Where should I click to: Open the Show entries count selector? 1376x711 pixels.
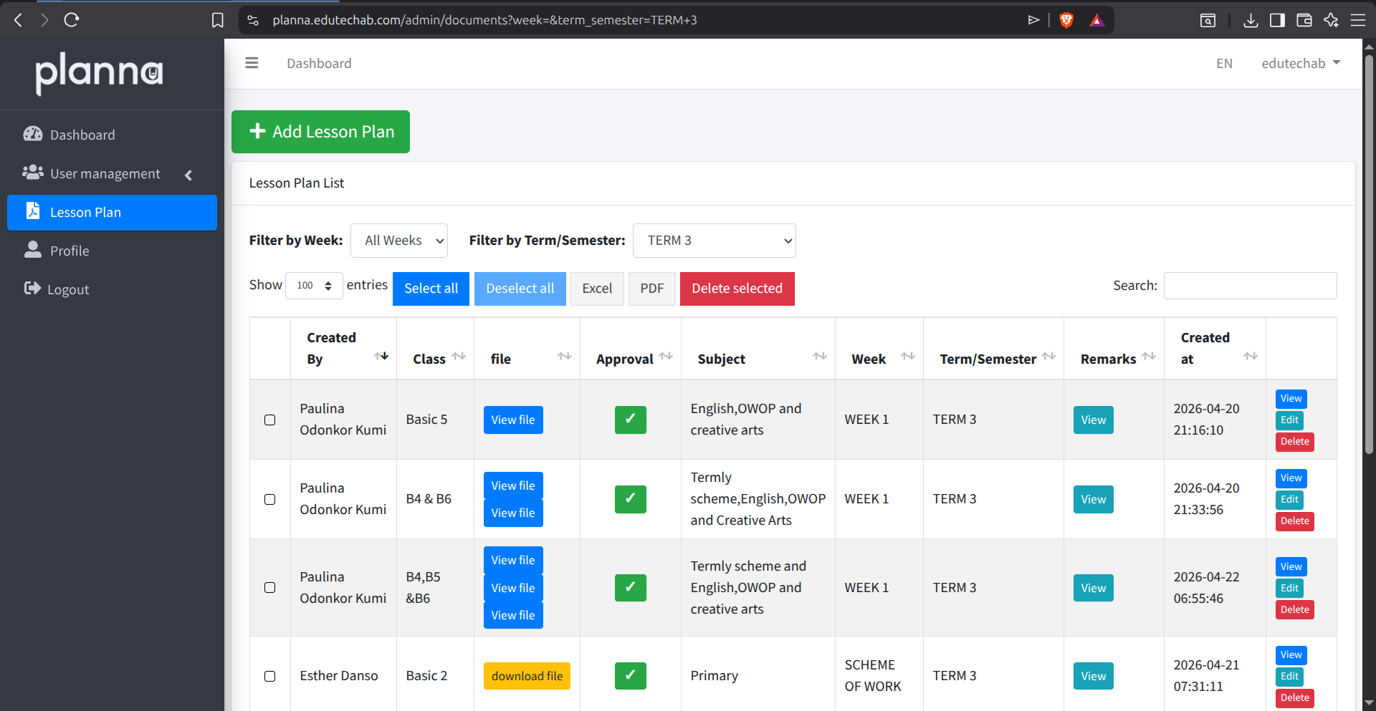coord(314,286)
